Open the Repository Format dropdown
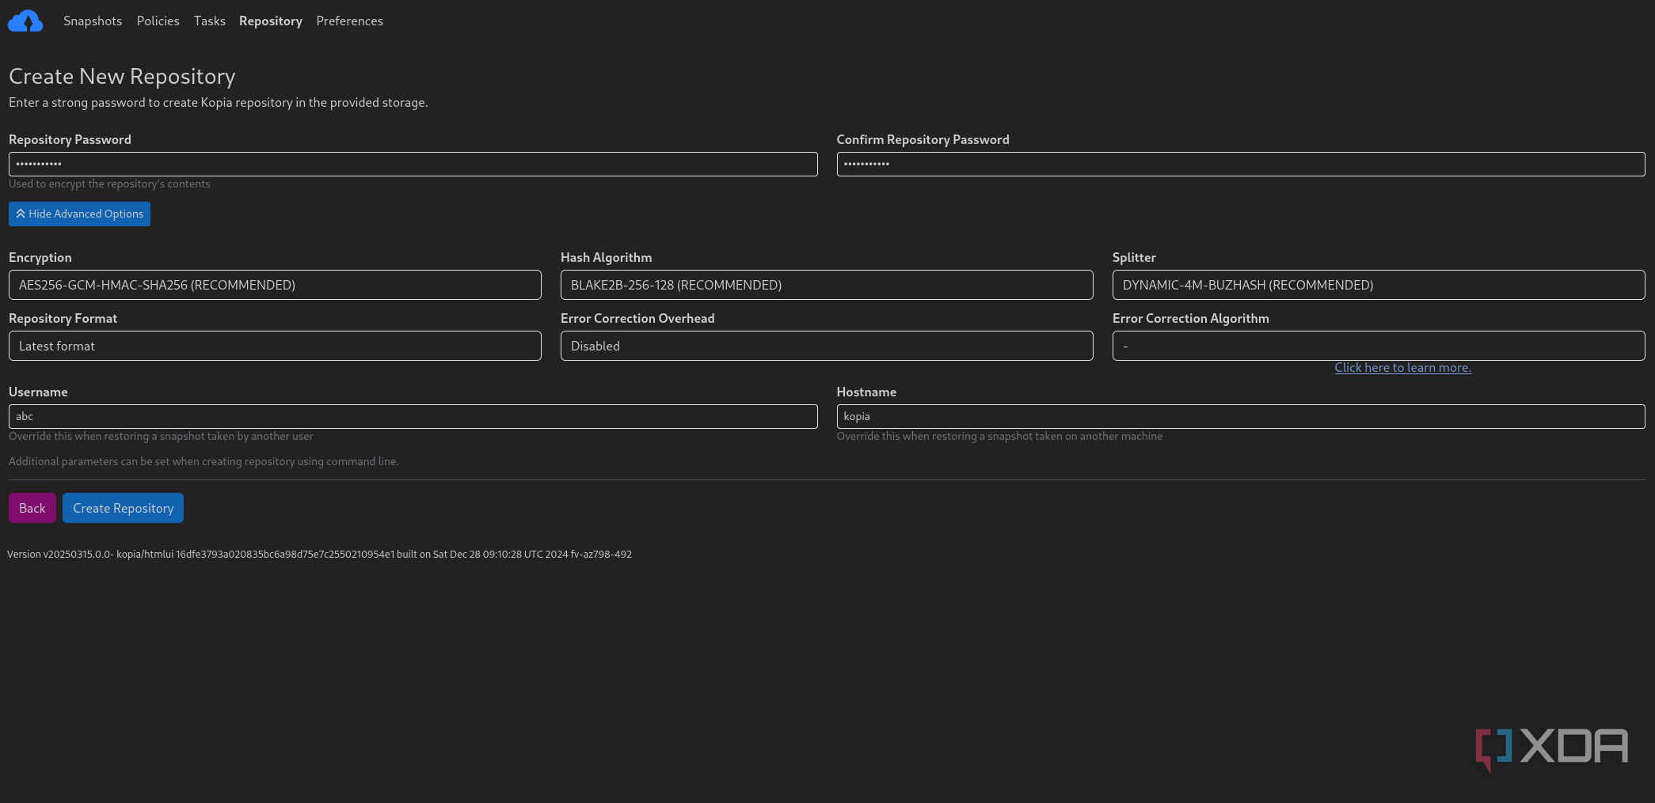This screenshot has width=1655, height=803. coord(275,346)
